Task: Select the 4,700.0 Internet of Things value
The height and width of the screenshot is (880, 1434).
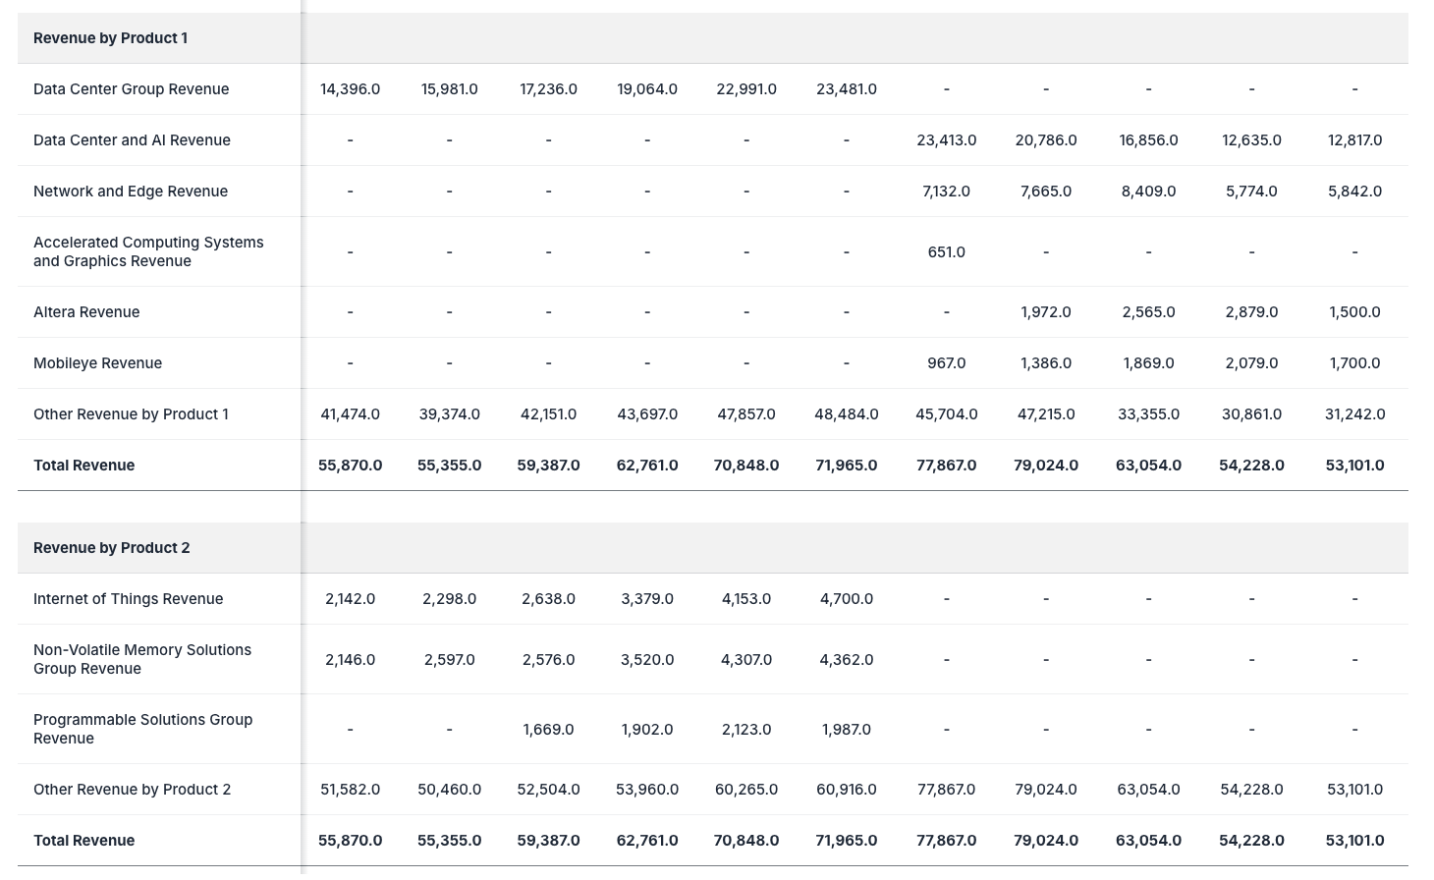Action: (846, 598)
